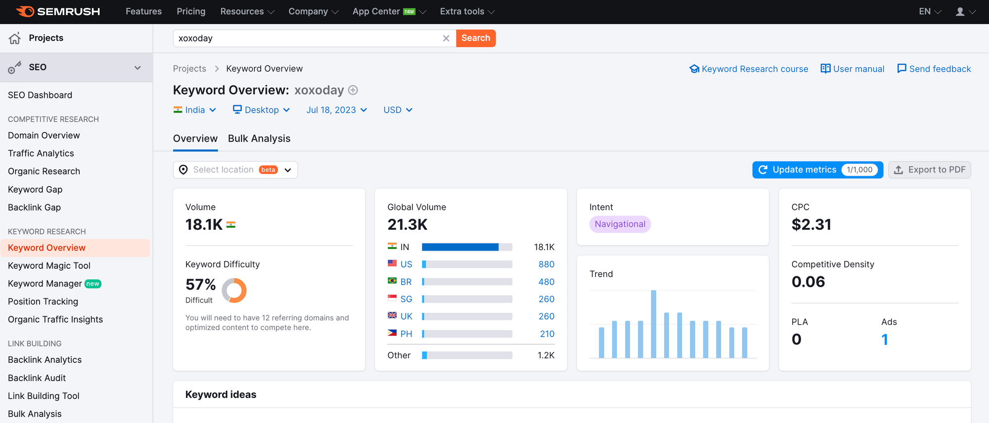
Task: Click the export upload icon
Action: point(899,169)
